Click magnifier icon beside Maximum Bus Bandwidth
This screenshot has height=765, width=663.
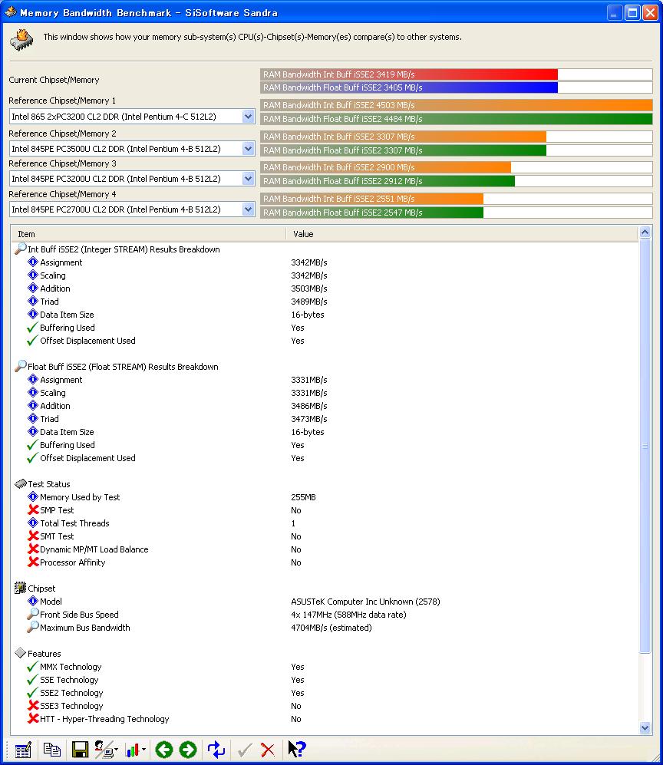pos(33,627)
